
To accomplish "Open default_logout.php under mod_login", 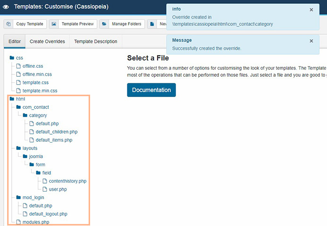I will pos(51,214).
